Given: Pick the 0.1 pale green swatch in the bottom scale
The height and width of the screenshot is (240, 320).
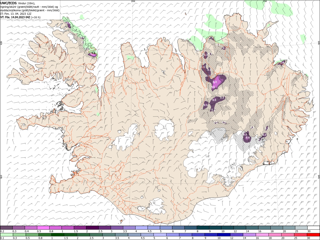Looking at the screenshot, I should (x=6, y=235).
